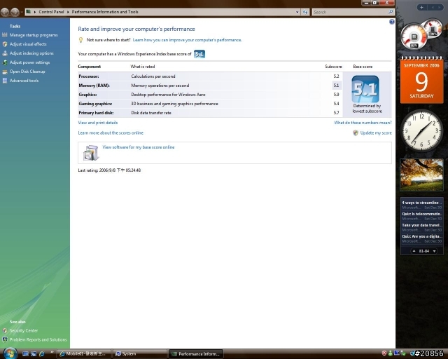Click the Adjust power settings icon
Screen dimensions: 448x359
pos(5,62)
